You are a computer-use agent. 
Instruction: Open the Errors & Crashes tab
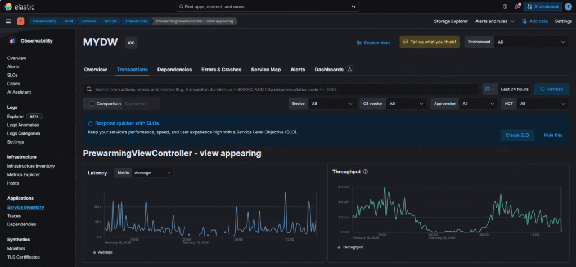click(222, 69)
